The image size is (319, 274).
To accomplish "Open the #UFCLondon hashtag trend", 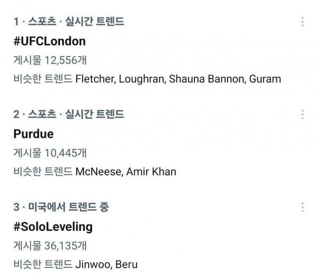I will (50, 41).
